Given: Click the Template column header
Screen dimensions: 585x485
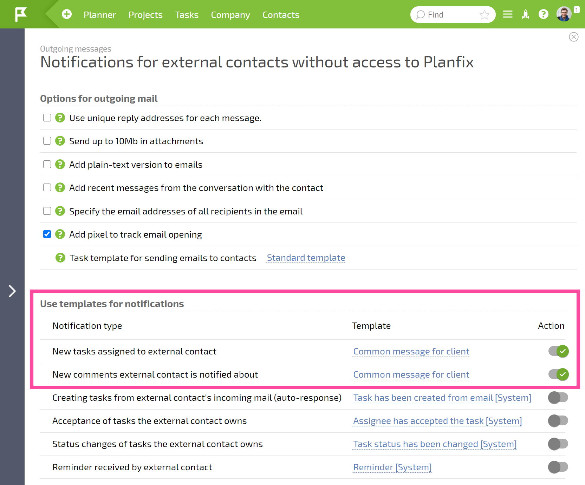Looking at the screenshot, I should [371, 326].
